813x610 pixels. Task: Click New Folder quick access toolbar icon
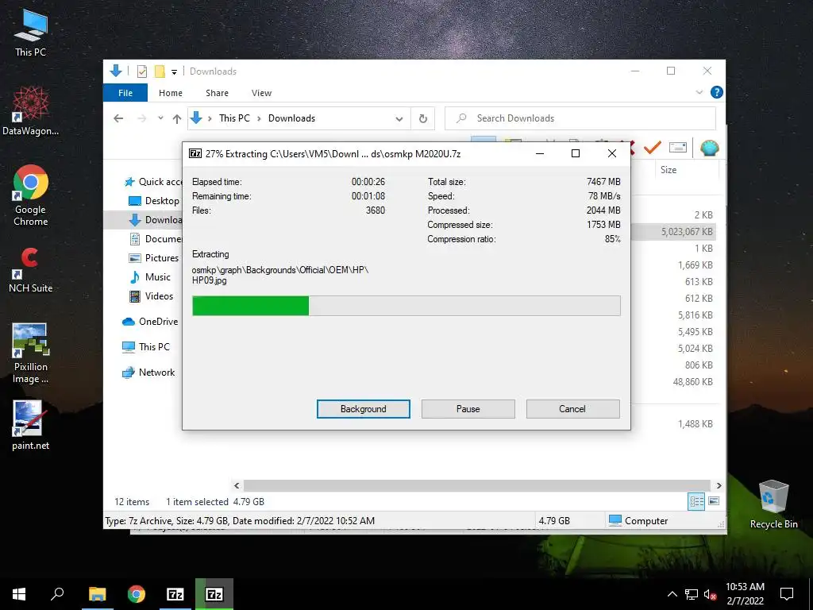160,71
